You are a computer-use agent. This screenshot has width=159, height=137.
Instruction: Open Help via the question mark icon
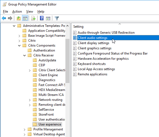(42, 18)
